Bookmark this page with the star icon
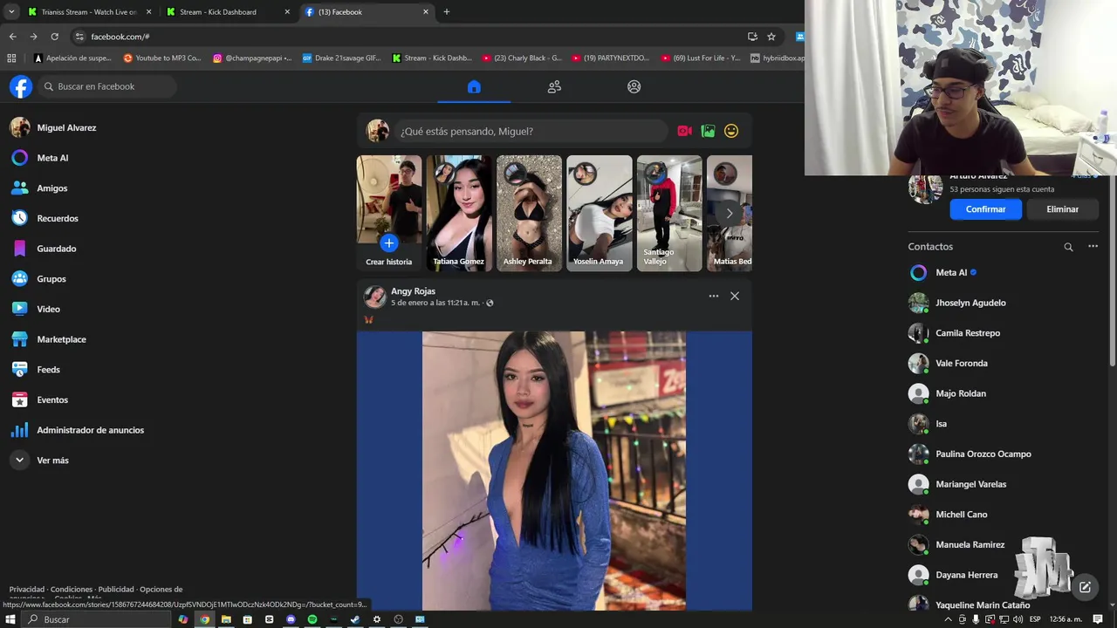 point(771,37)
